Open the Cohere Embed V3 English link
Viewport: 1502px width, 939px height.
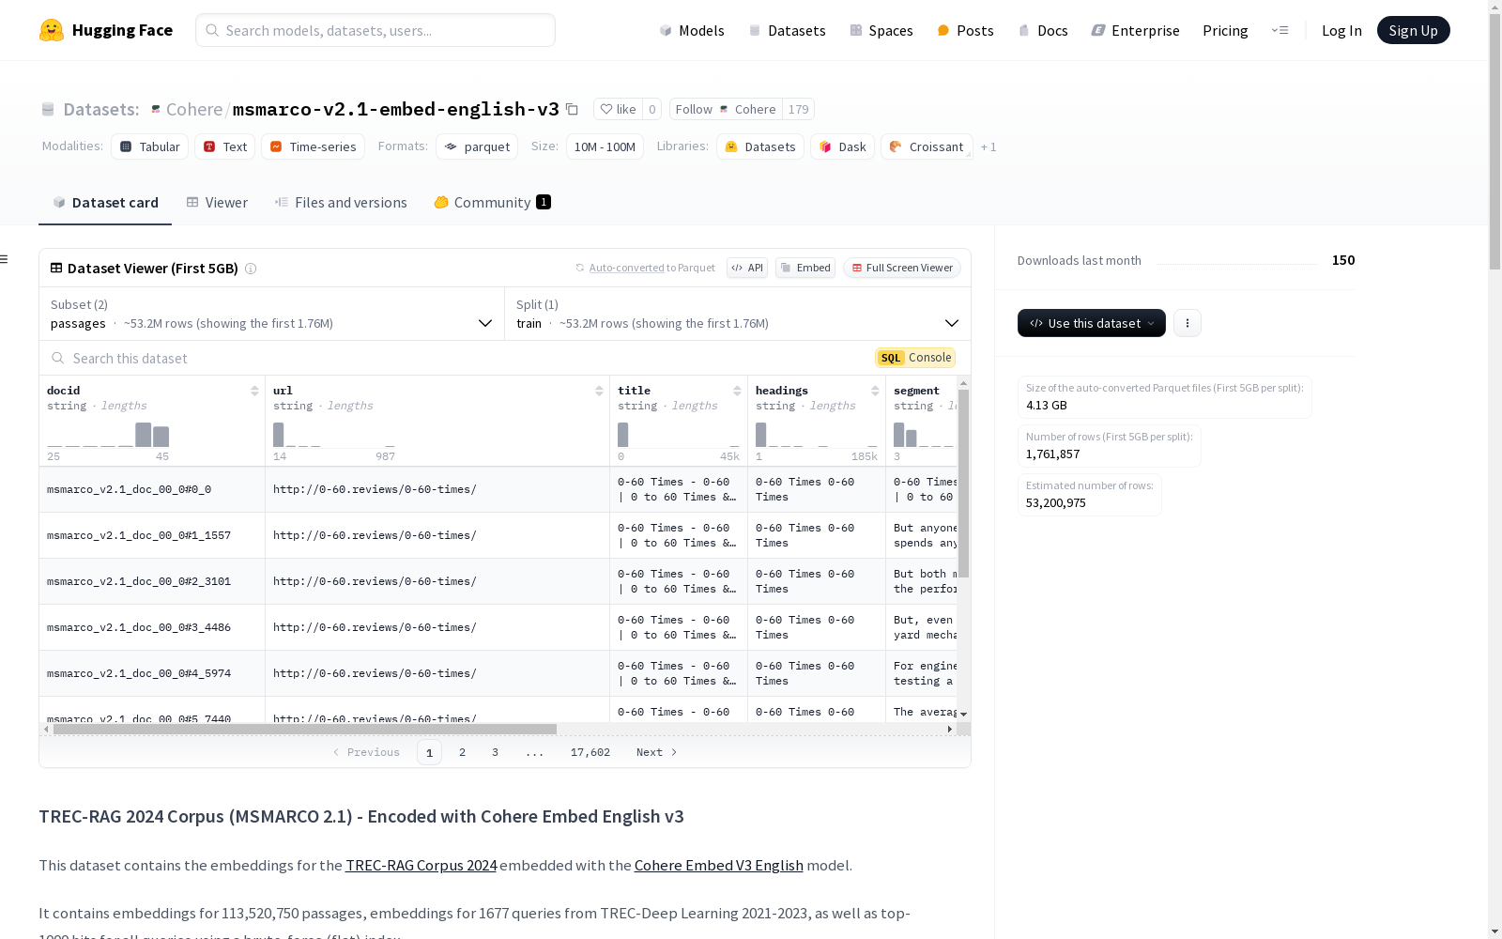tap(719, 865)
